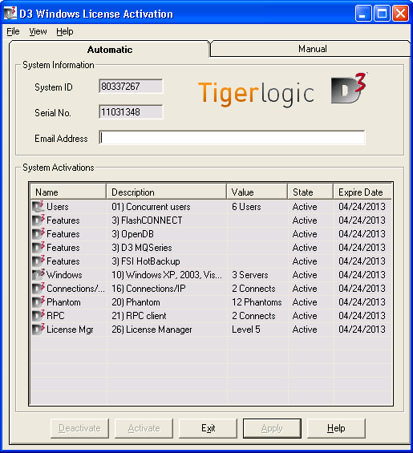Click the Email Address input field

232,138
